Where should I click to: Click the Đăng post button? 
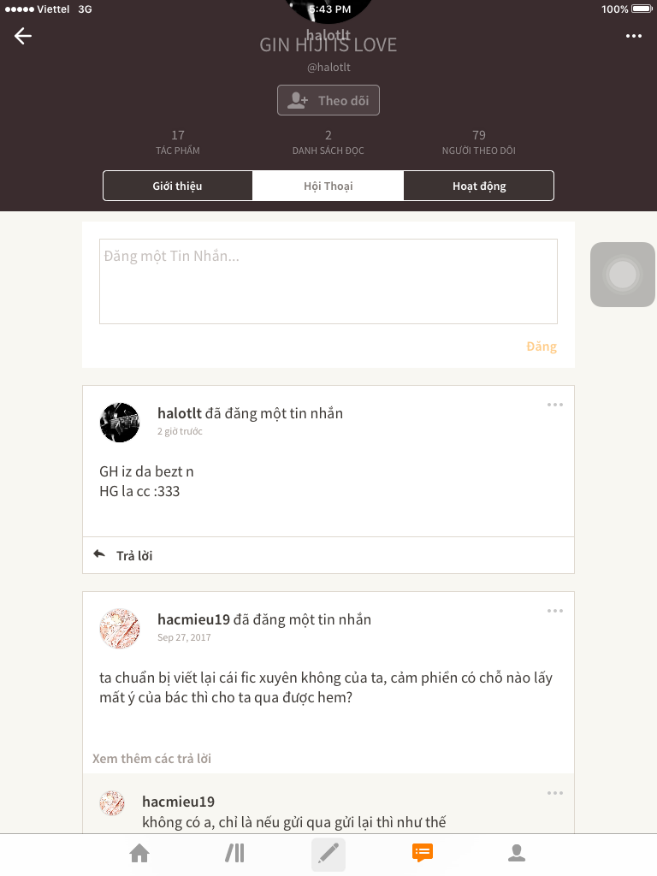pyautogui.click(x=542, y=347)
